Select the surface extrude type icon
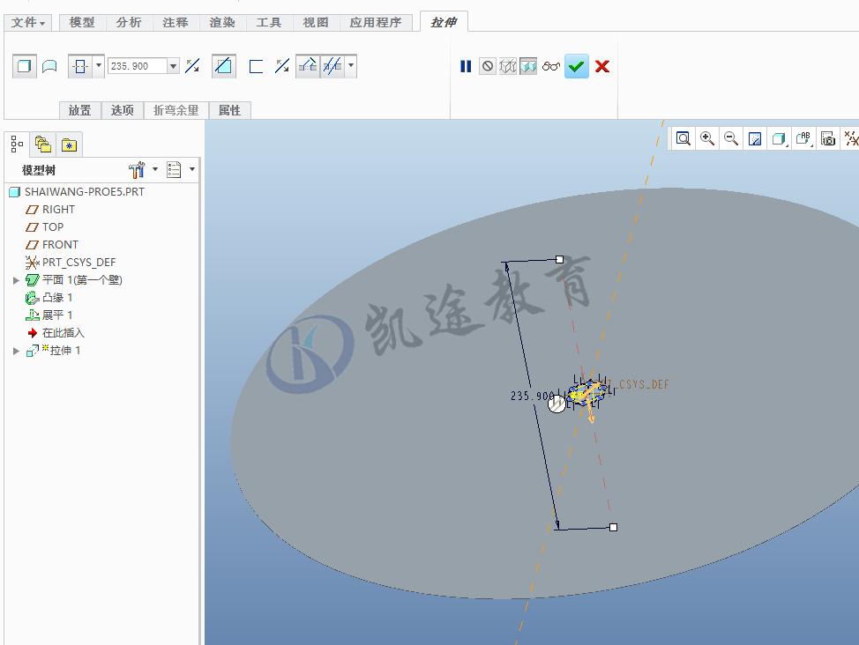 pyautogui.click(x=49, y=65)
